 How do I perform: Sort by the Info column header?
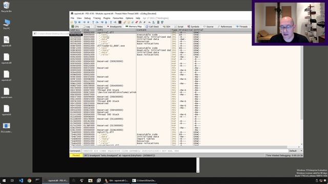(116, 30)
